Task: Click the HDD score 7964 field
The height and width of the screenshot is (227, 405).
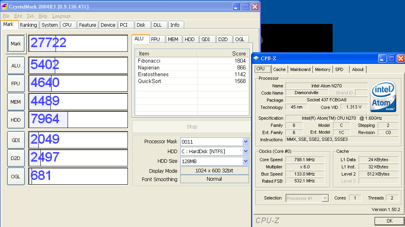Action: click(78, 120)
